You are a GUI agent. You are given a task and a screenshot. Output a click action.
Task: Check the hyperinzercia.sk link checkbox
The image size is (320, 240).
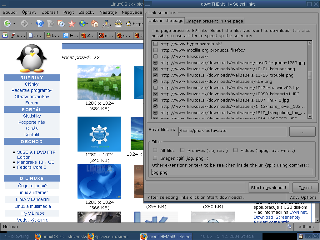pyautogui.click(x=156, y=44)
